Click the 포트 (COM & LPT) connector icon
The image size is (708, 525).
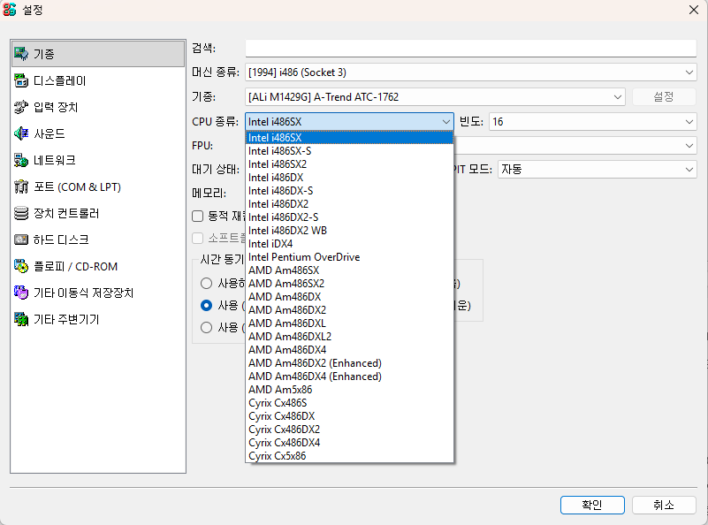coord(20,186)
